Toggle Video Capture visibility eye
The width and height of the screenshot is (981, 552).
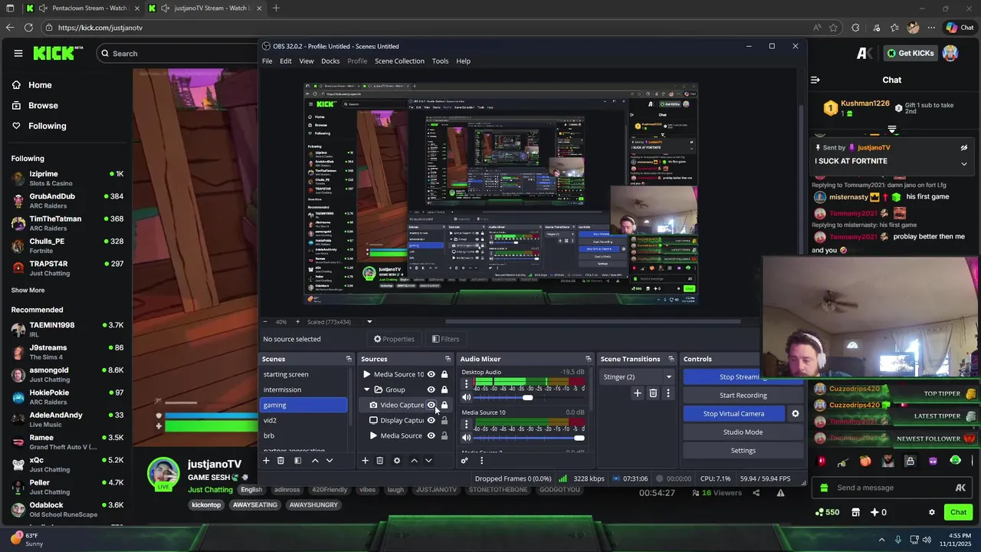(x=431, y=405)
